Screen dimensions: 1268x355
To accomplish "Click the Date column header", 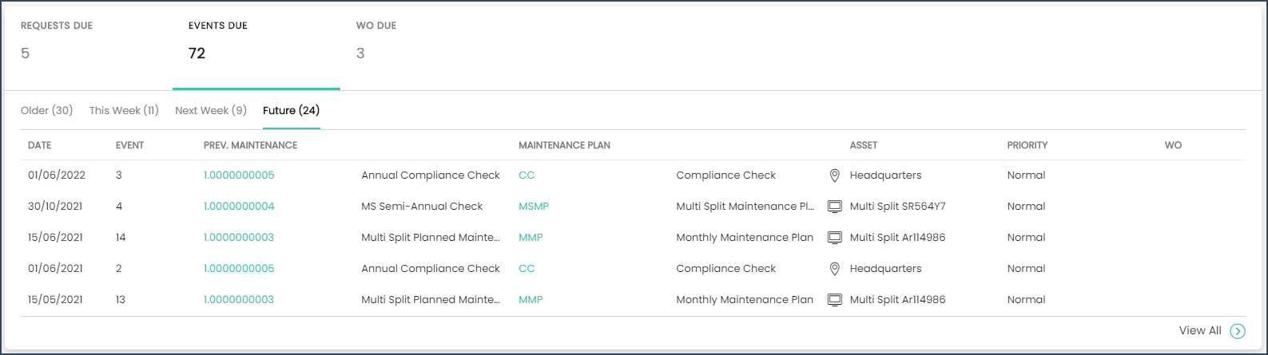I will (x=39, y=145).
